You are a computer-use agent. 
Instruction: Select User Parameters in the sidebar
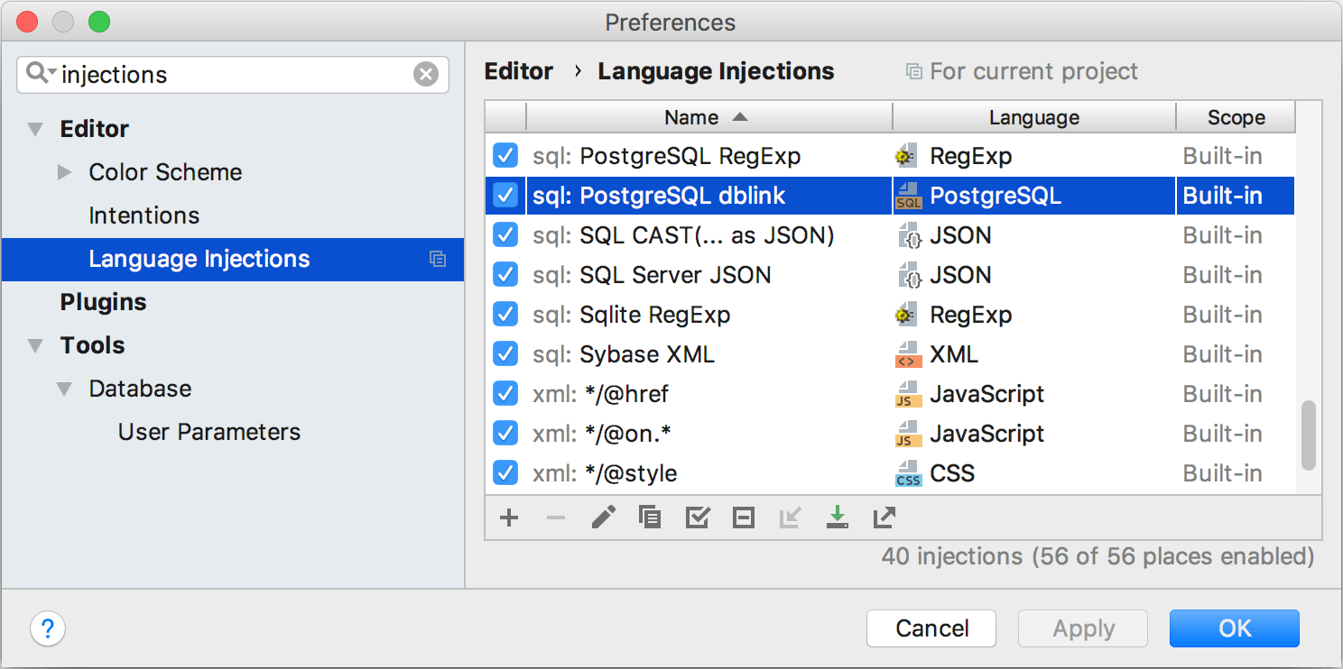[x=208, y=431]
